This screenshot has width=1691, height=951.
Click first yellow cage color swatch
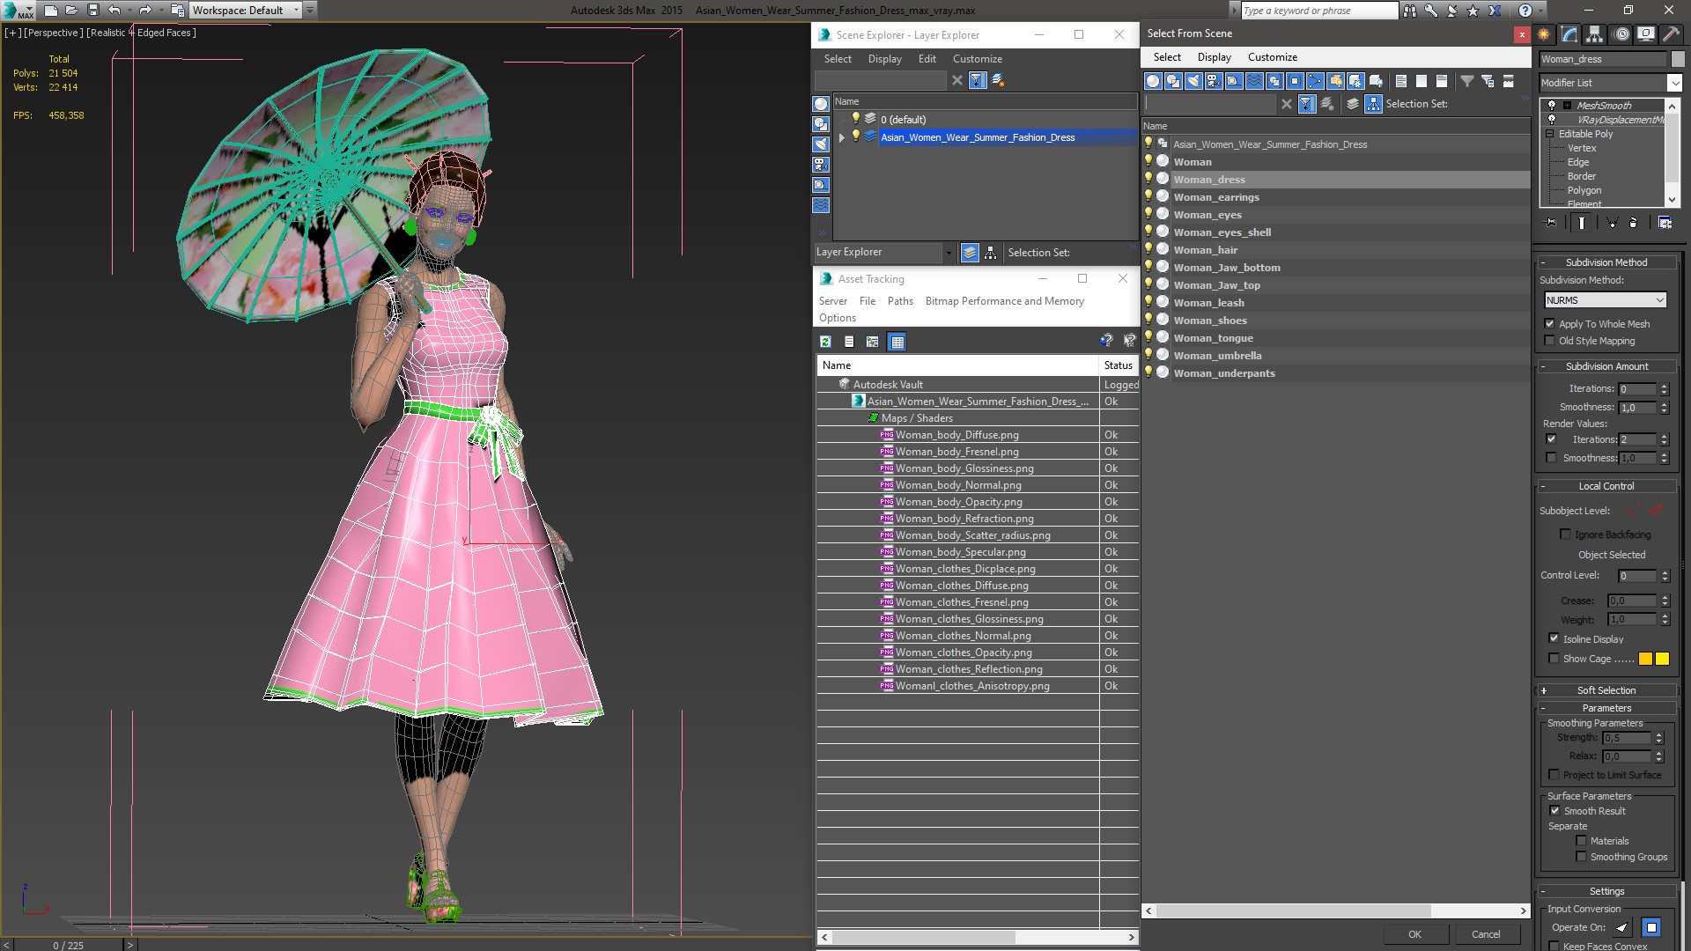[x=1645, y=659]
